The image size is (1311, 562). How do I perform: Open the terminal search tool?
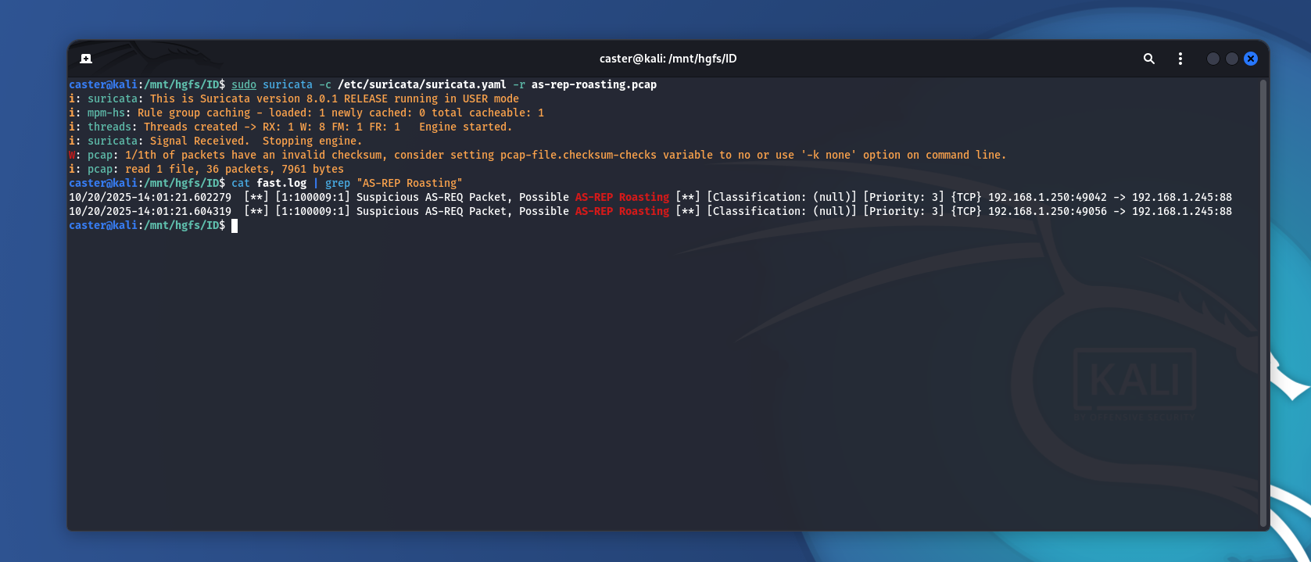1148,59
